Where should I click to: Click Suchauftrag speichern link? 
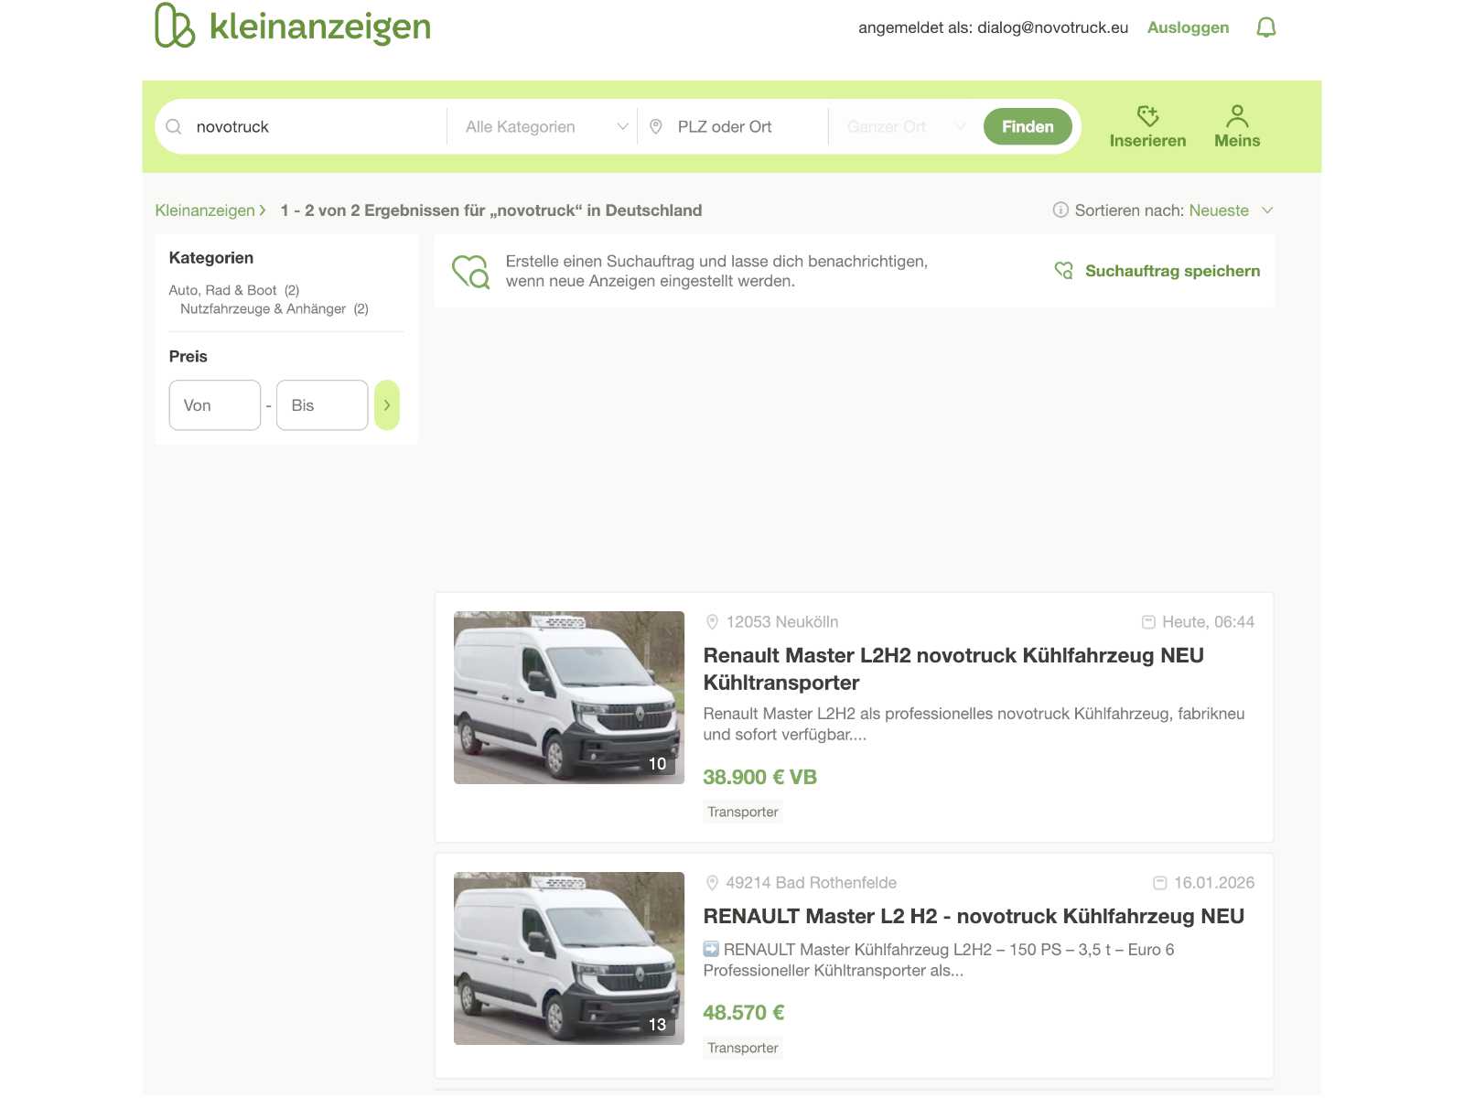click(1171, 271)
